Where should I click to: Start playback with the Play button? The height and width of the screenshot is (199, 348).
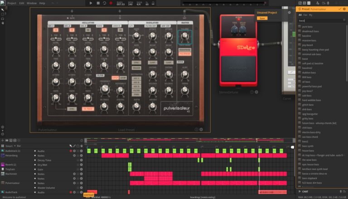click(91, 3)
